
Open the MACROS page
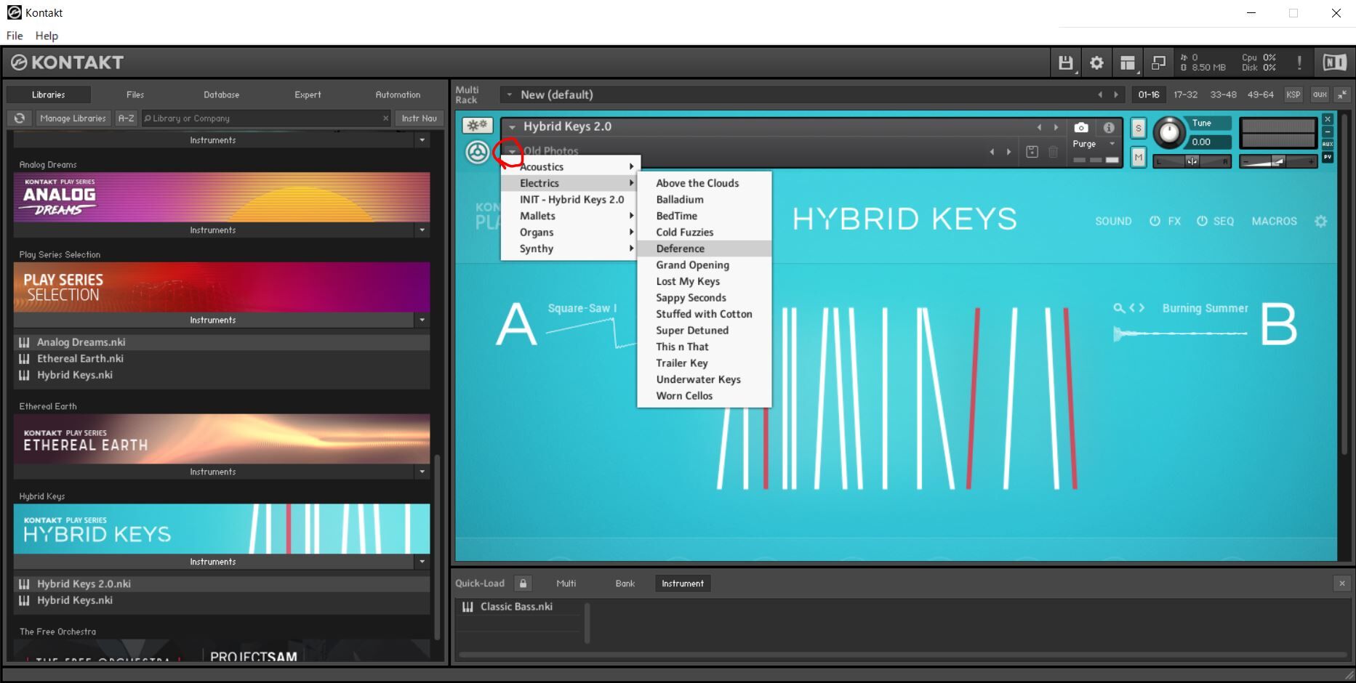click(x=1274, y=221)
